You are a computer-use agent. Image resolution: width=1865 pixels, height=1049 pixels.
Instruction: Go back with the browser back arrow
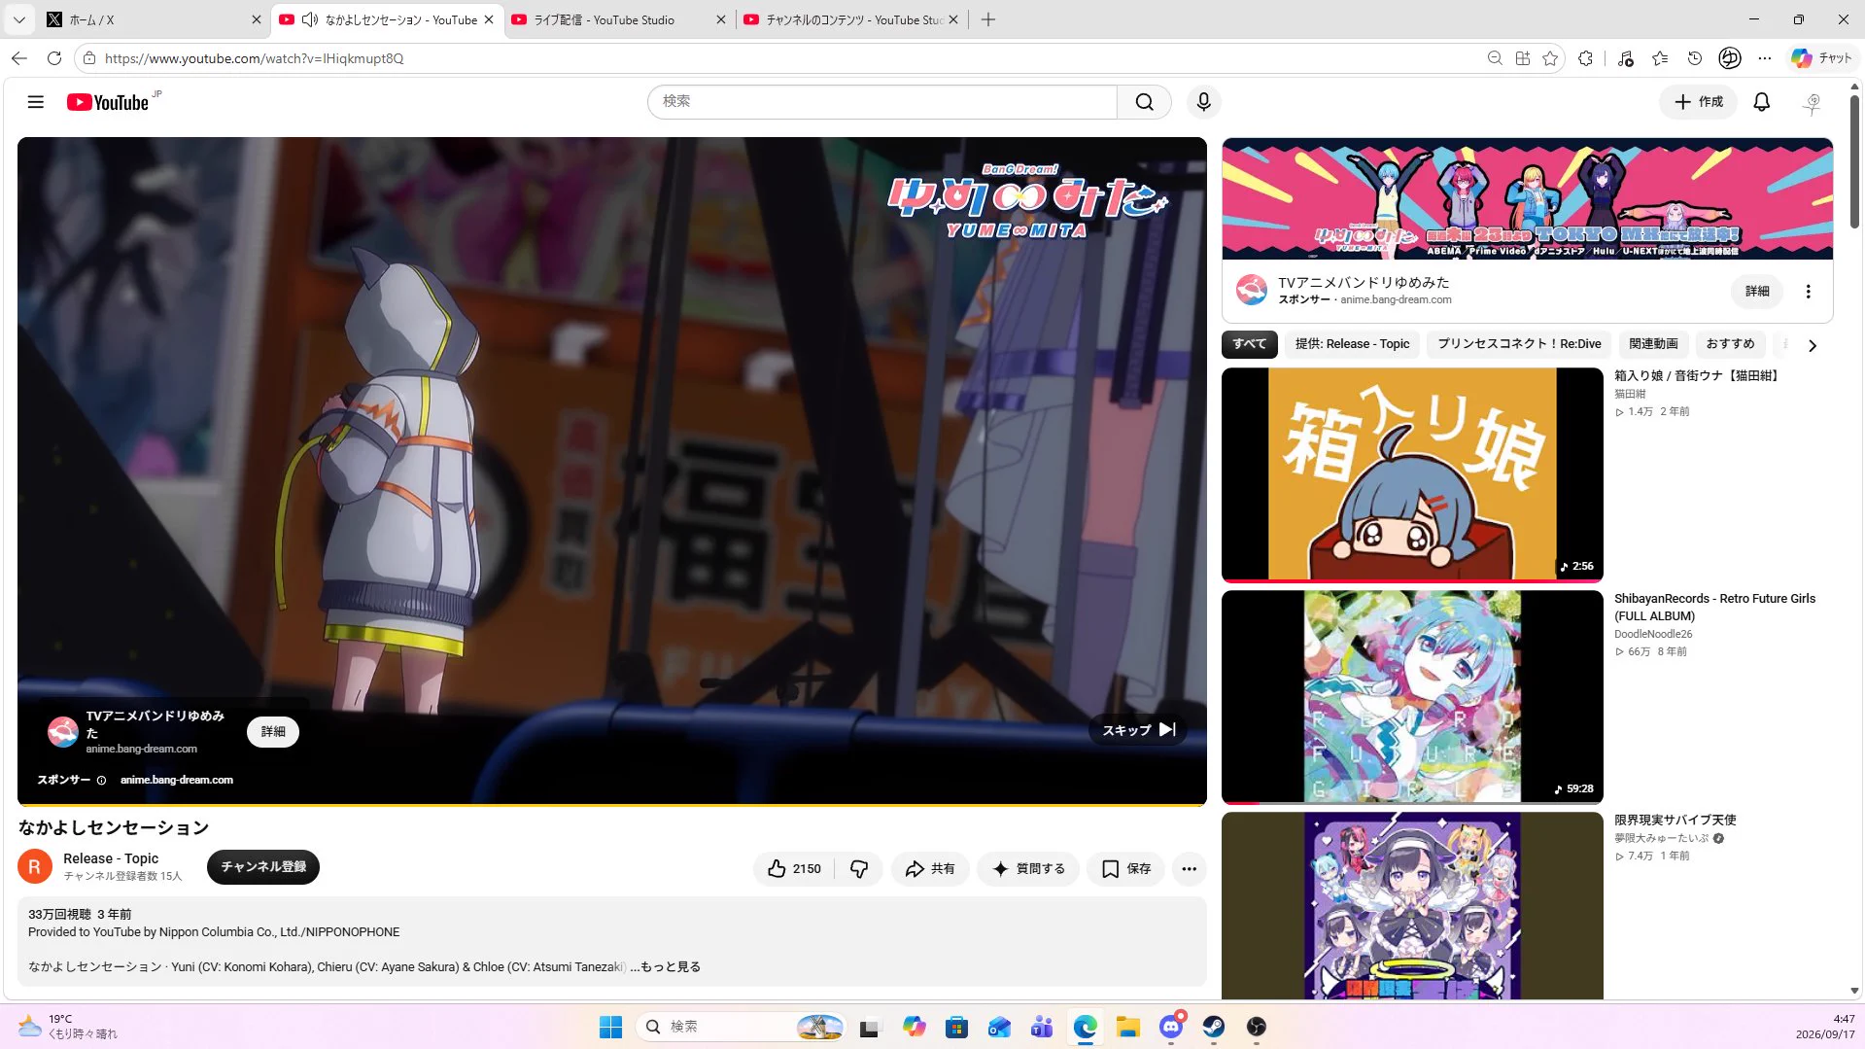point(19,58)
